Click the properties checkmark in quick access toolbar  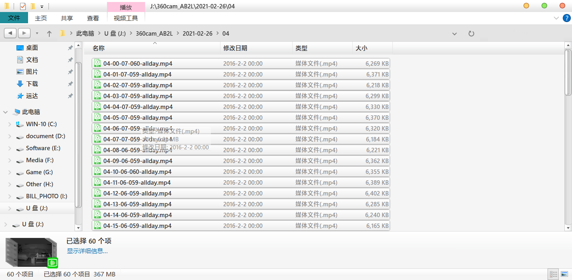(x=23, y=6)
